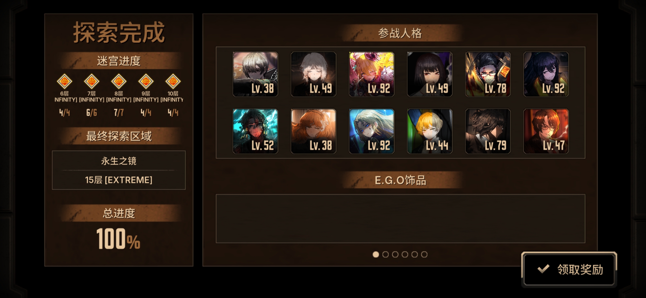Click the 7层 floor clear badge icon

pos(91,81)
